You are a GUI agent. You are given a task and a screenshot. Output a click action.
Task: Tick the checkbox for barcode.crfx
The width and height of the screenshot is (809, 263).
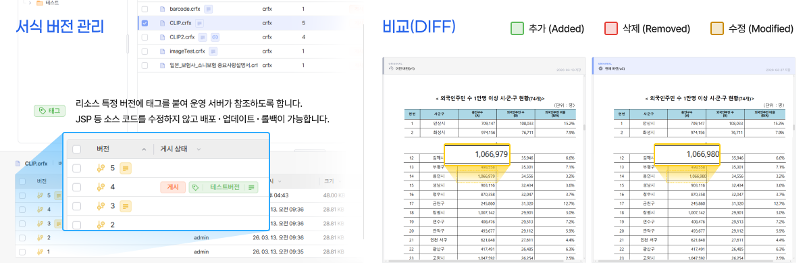click(145, 9)
